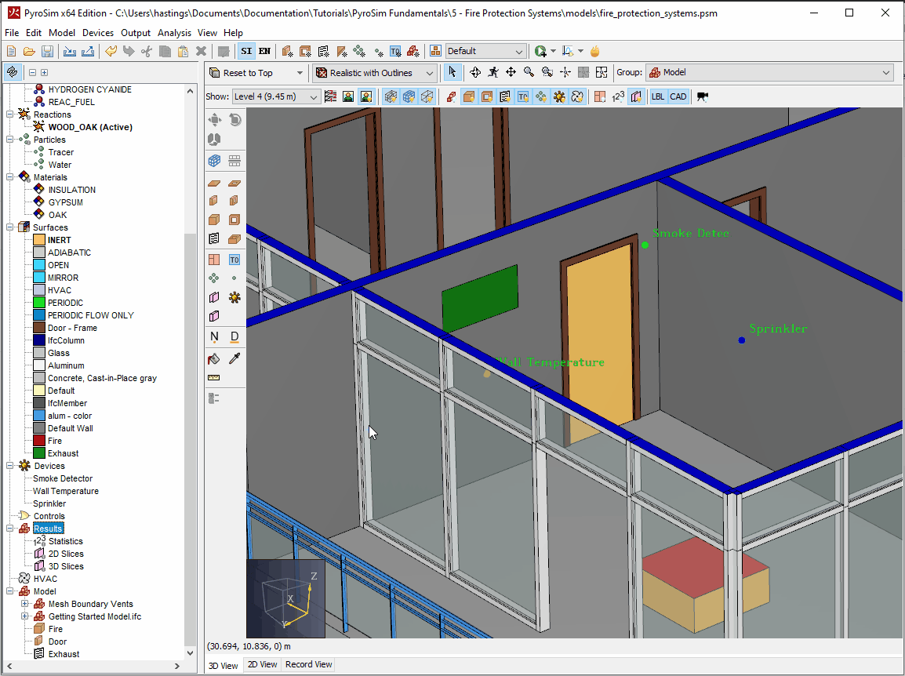905x676 pixels.
Task: Select the Measure ruler tool
Action: (214, 377)
